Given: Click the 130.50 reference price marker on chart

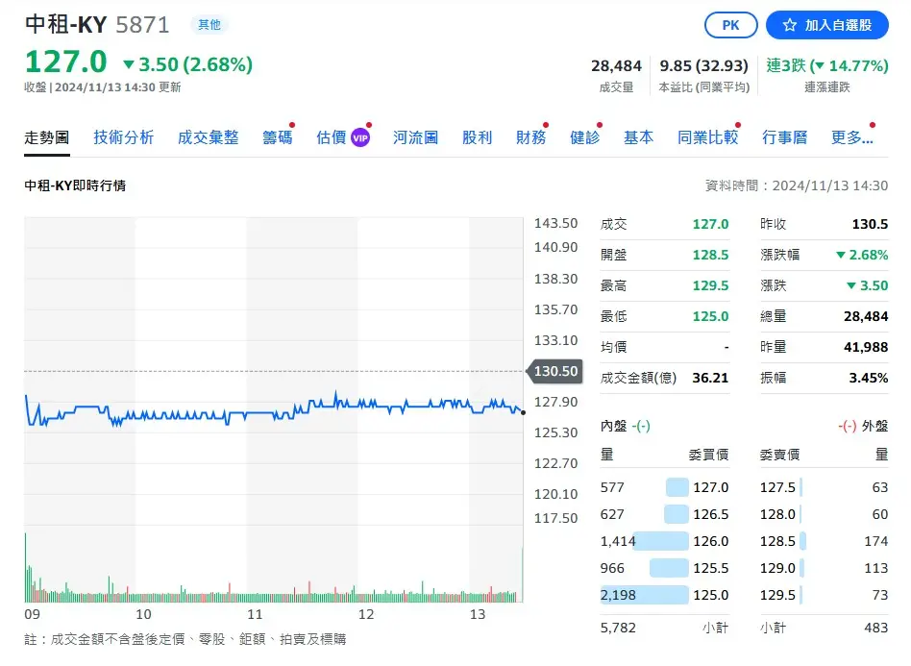Looking at the screenshot, I should pyautogui.click(x=554, y=372).
